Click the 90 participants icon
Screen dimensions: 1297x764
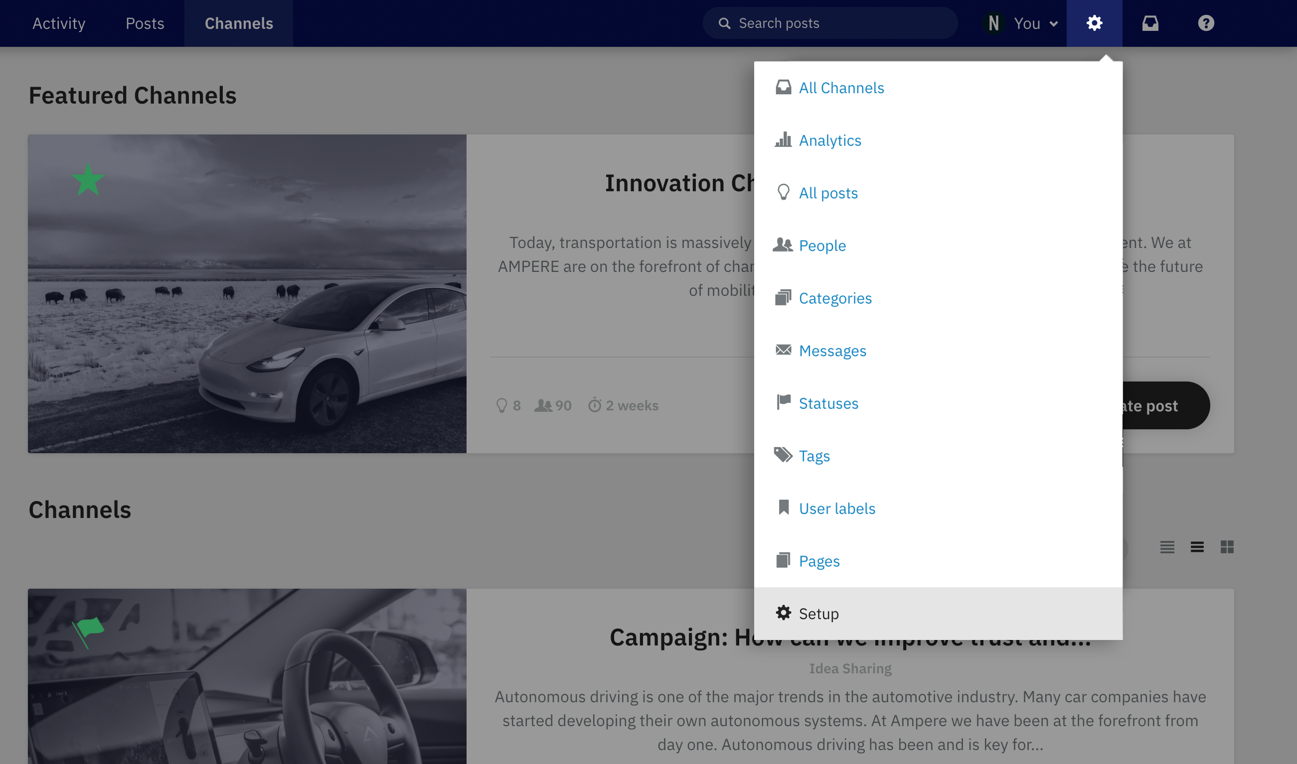click(543, 406)
